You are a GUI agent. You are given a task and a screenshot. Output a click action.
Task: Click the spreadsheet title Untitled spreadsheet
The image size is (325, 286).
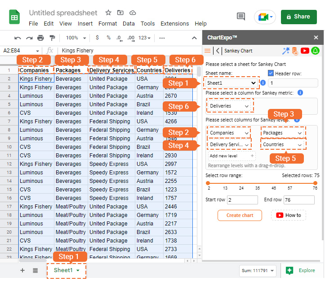tap(63, 13)
